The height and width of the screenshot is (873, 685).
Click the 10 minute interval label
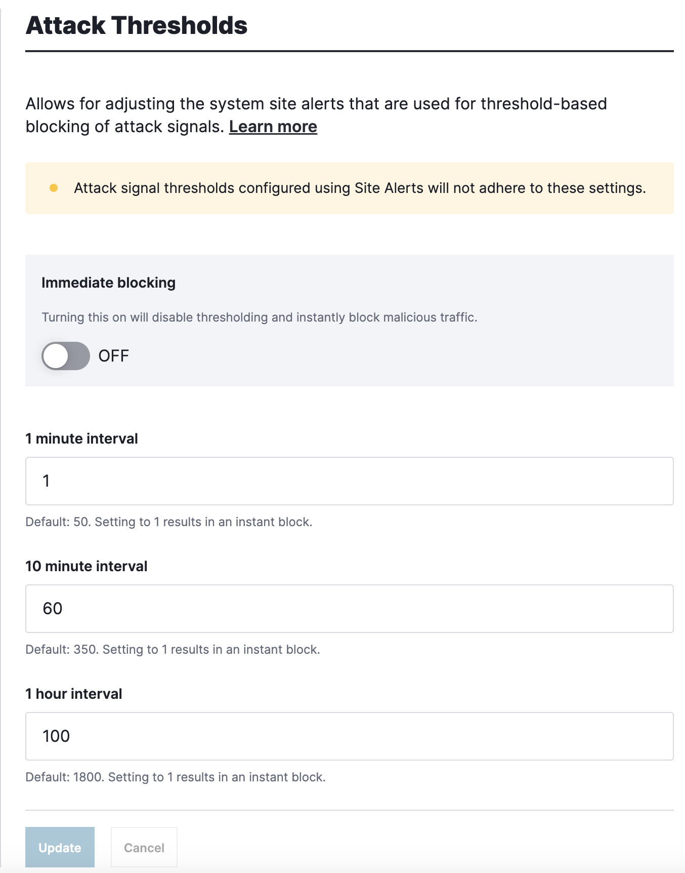86,566
